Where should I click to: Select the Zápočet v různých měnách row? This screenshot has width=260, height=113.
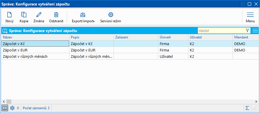point(130,56)
